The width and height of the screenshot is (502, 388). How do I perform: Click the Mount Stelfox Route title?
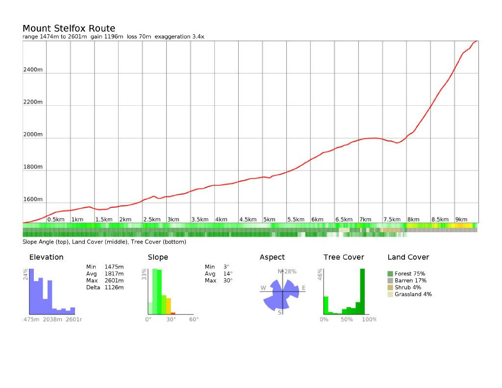click(69, 28)
